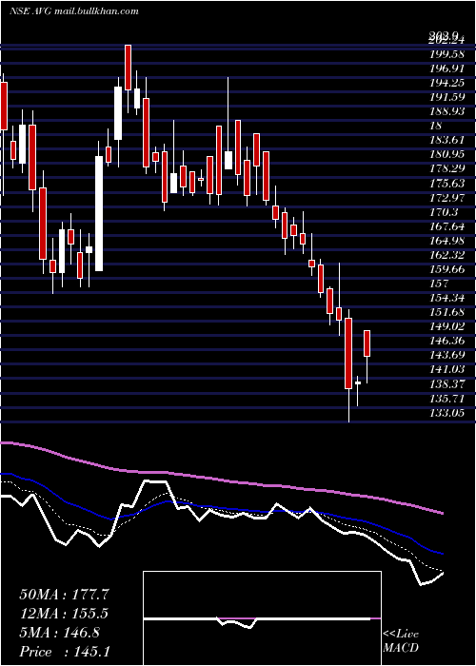Click the NSE AVG mail.bullkhan.com title text
476x666 pixels.
(74, 11)
